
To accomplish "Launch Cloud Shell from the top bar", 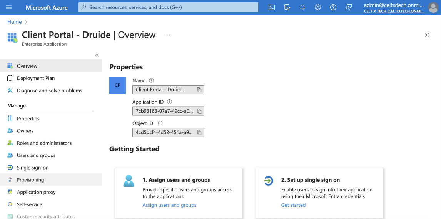I will pos(272,7).
